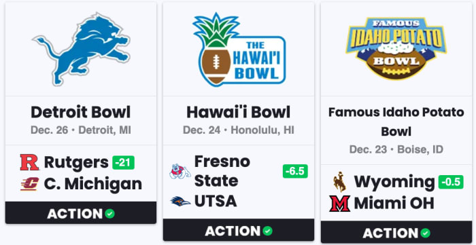Open the Detroit Bowl title link
Viewport: 476px width, 245px height.
point(81,113)
